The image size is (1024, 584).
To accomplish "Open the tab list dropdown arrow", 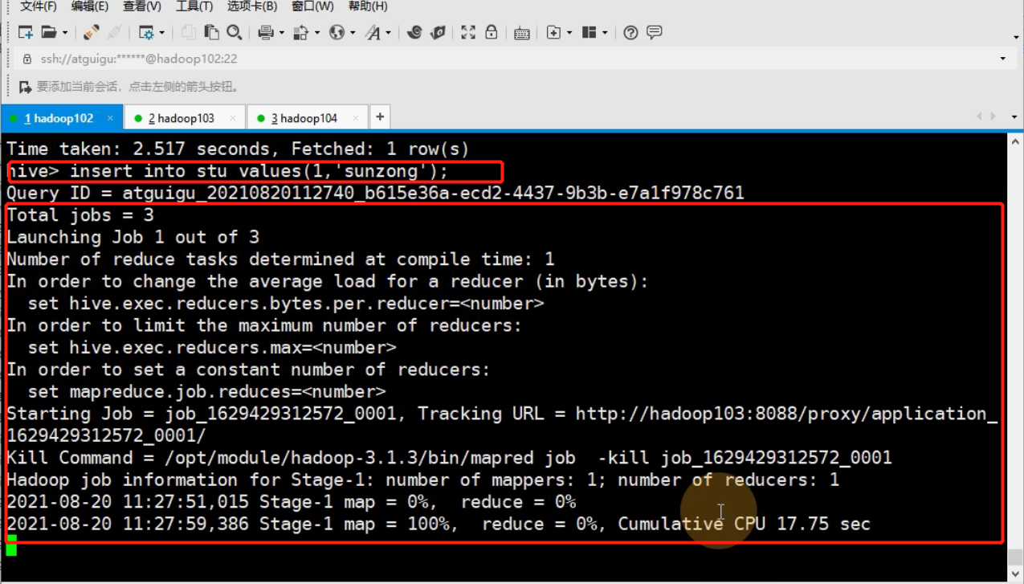I will pyautogui.click(x=1014, y=117).
